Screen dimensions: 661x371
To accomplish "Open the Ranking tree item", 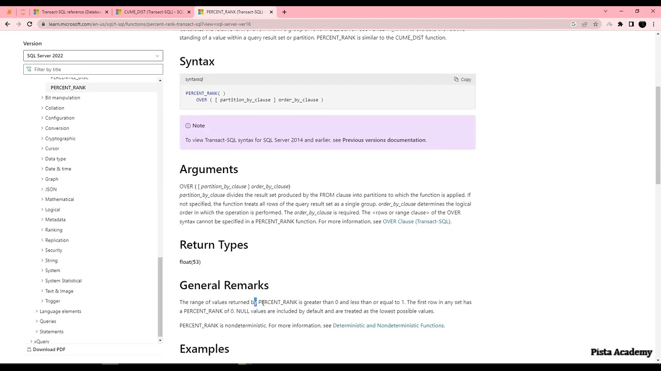I will (x=54, y=230).
